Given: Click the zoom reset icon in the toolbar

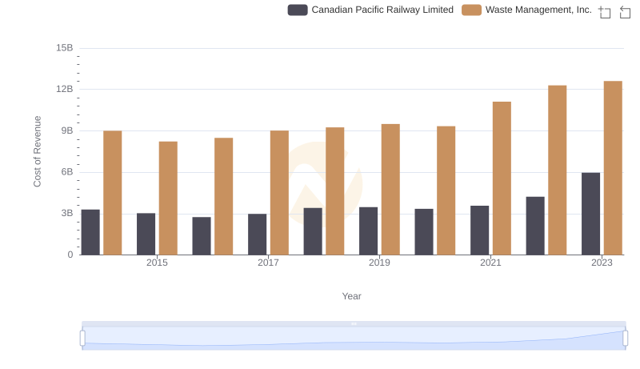Looking at the screenshot, I should click(x=626, y=11).
